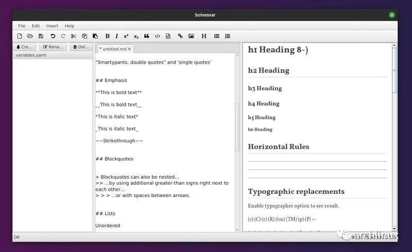
Task: Insert a hyperlink with the link icon
Action: [x=180, y=36]
